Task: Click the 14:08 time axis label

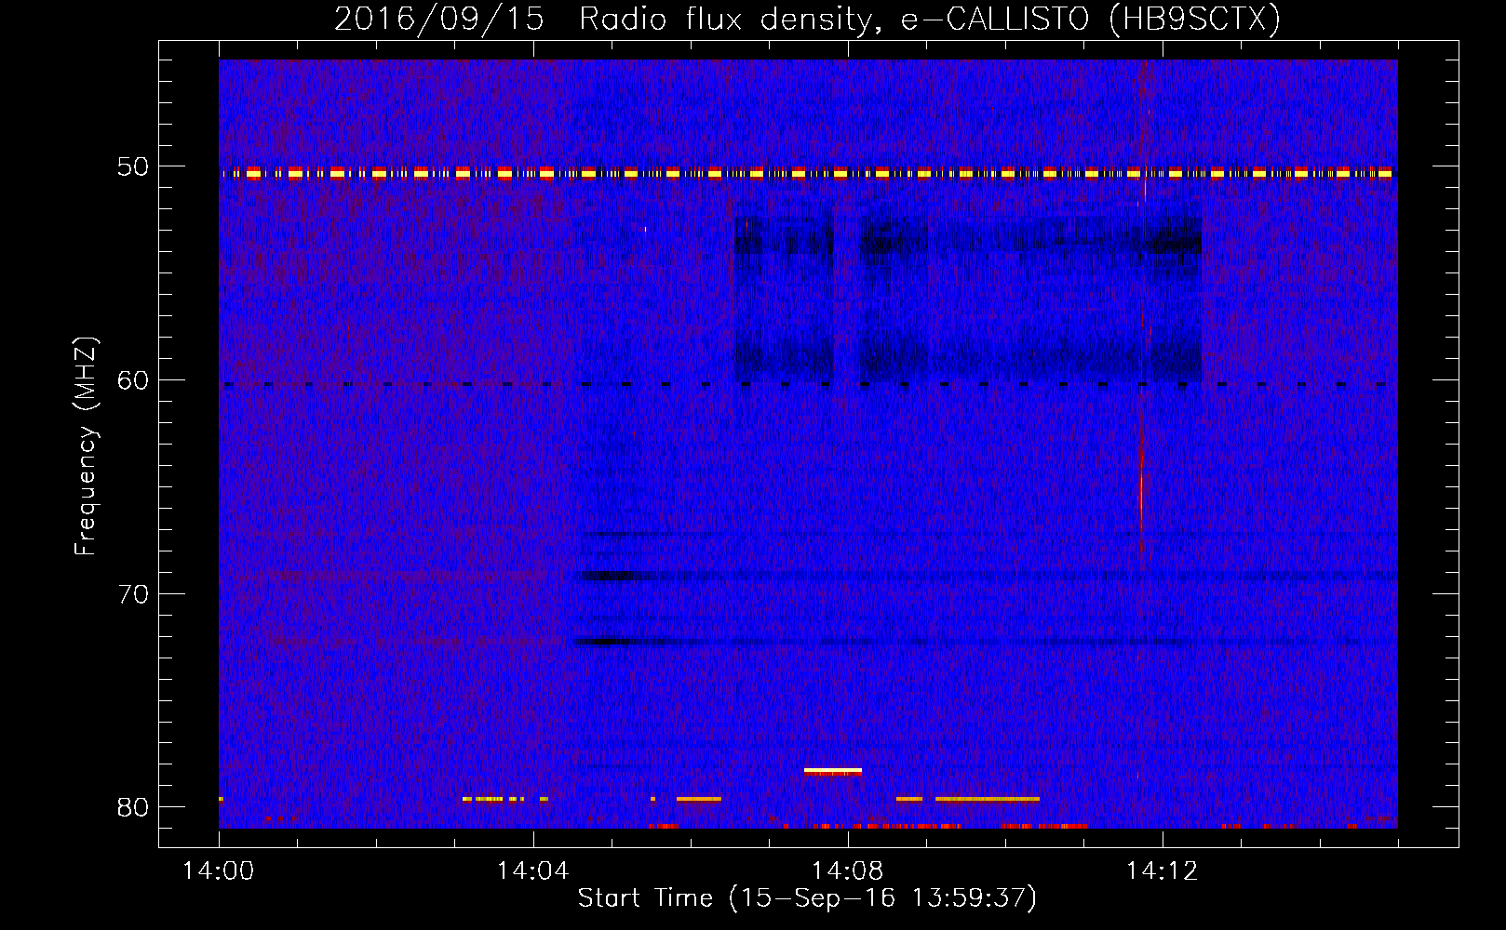Action: point(848,871)
